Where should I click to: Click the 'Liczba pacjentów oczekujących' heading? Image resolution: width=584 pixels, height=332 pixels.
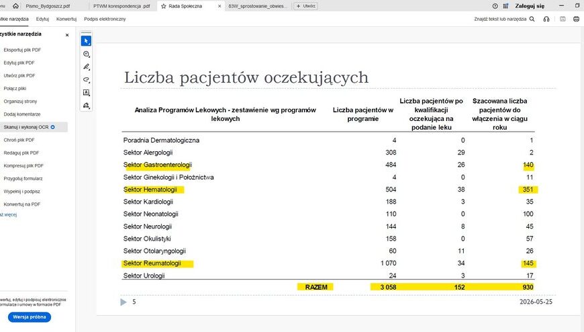coord(246,78)
